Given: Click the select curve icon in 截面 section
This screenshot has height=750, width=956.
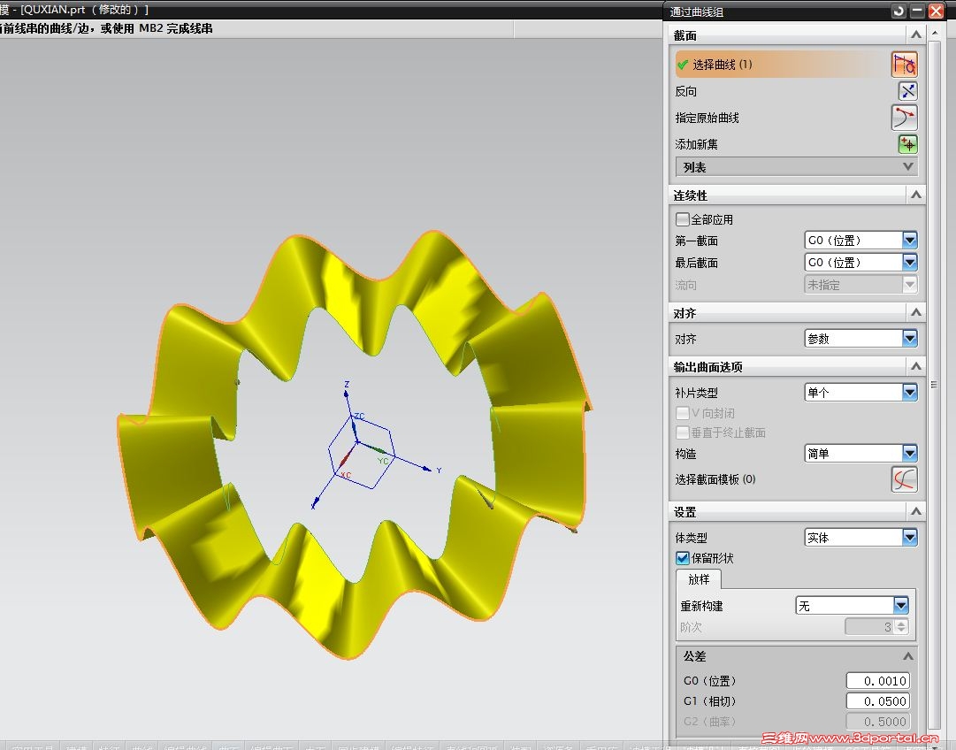Looking at the screenshot, I should coord(904,65).
